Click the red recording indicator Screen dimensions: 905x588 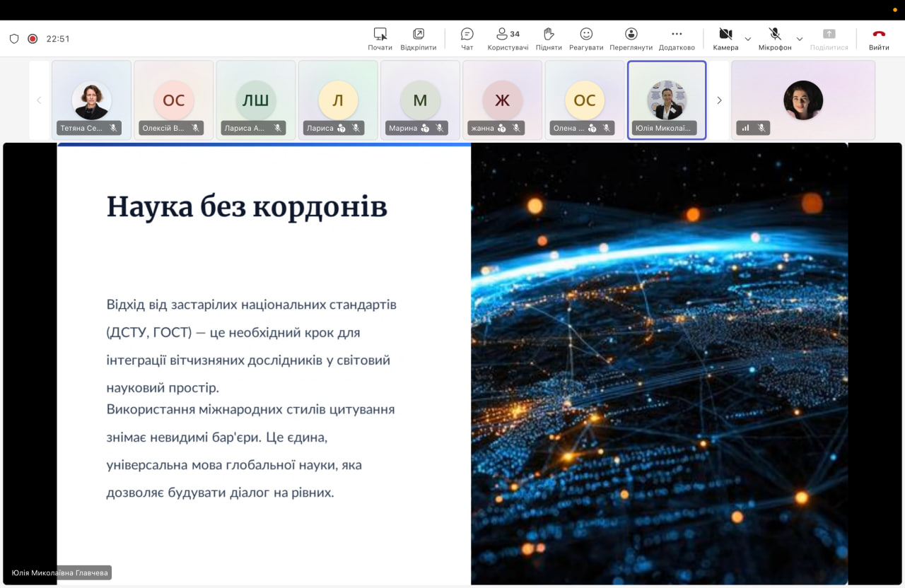[x=33, y=39]
